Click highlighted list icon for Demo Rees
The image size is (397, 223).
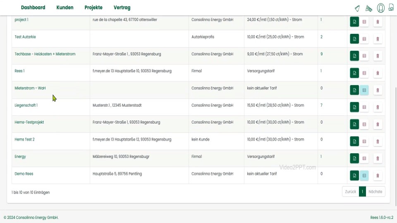(x=364, y=176)
